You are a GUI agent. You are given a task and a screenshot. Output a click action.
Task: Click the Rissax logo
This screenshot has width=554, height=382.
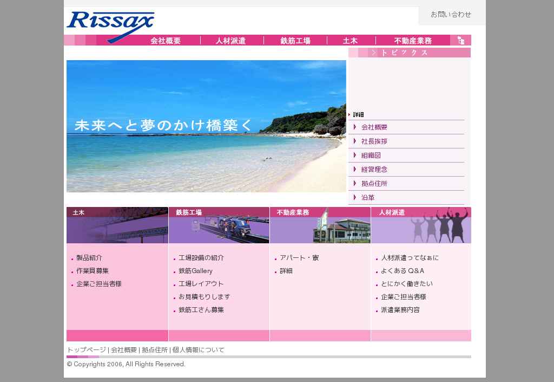(110, 25)
